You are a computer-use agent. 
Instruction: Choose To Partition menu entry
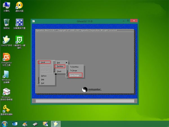click(74, 67)
